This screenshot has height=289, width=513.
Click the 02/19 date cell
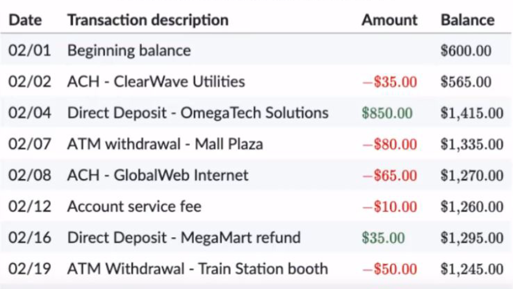pyautogui.click(x=30, y=269)
